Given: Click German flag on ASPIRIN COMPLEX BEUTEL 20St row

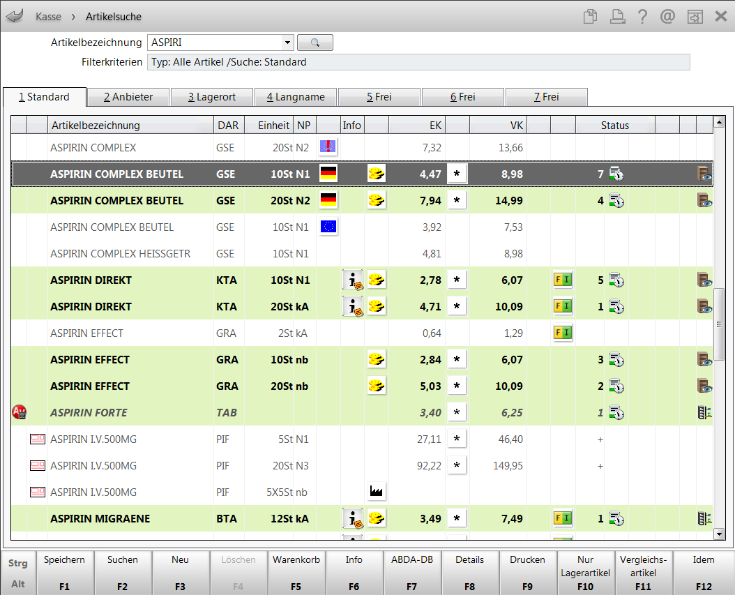Looking at the screenshot, I should click(x=328, y=199).
